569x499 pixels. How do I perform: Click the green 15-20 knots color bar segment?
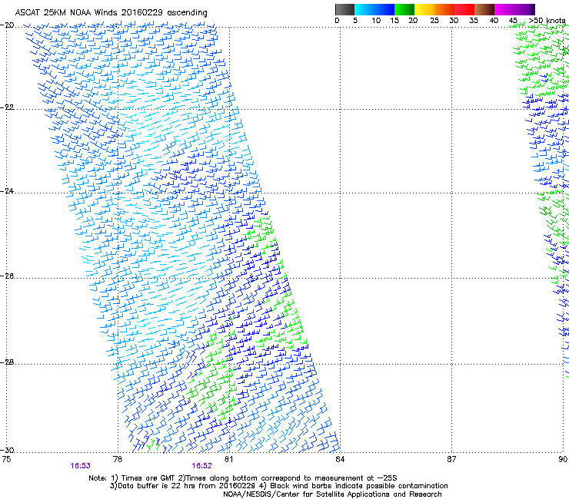(404, 9)
